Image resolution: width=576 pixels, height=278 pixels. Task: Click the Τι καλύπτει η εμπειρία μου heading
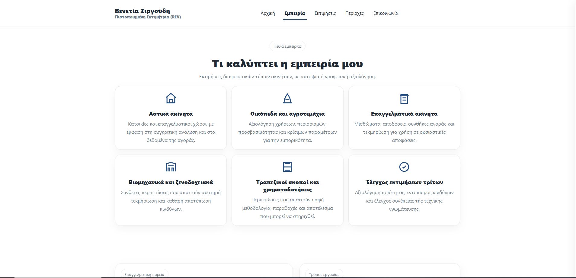coord(287,64)
